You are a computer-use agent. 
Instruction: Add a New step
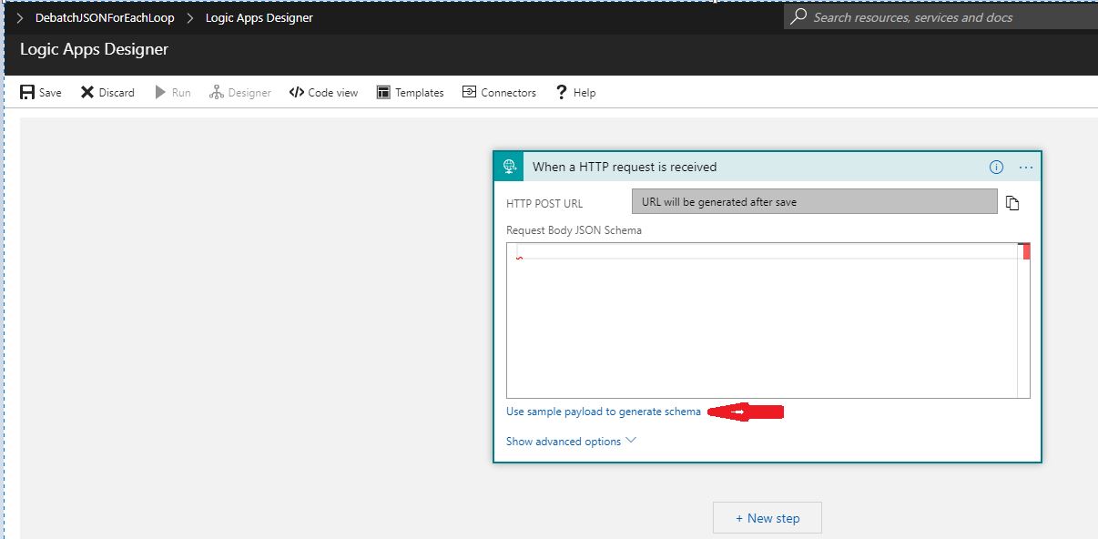[768, 518]
